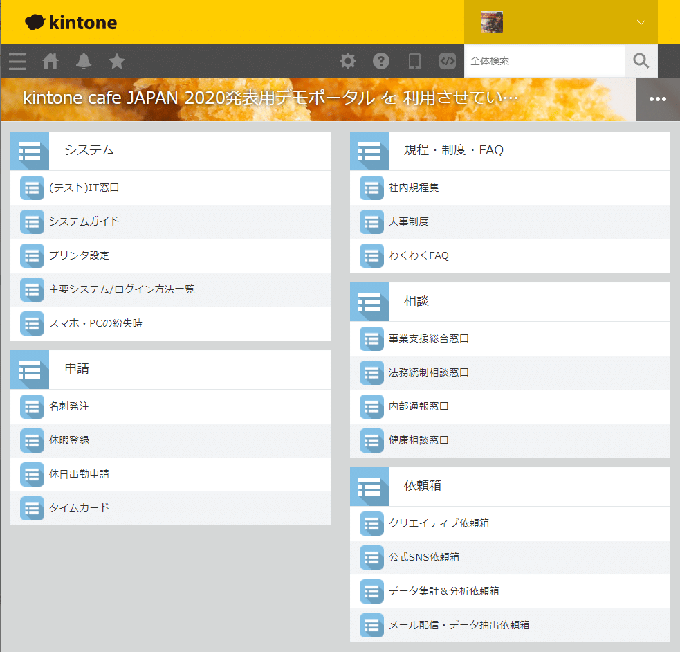Open 主要システム/ログイン方法一覧 link
The width and height of the screenshot is (680, 652).
122,289
